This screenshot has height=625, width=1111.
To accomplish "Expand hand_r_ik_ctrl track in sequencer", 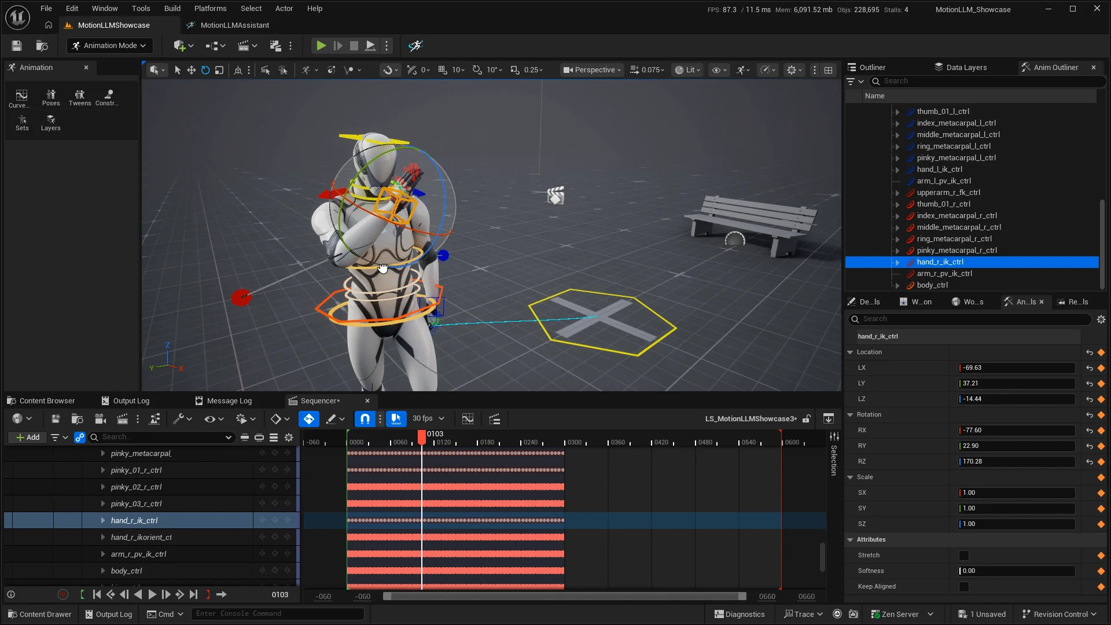I will (103, 520).
